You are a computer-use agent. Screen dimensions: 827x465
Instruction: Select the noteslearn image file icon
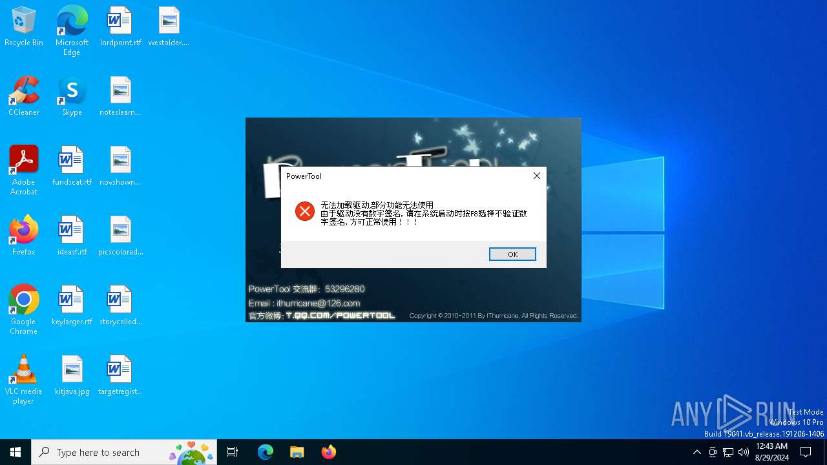coord(120,96)
